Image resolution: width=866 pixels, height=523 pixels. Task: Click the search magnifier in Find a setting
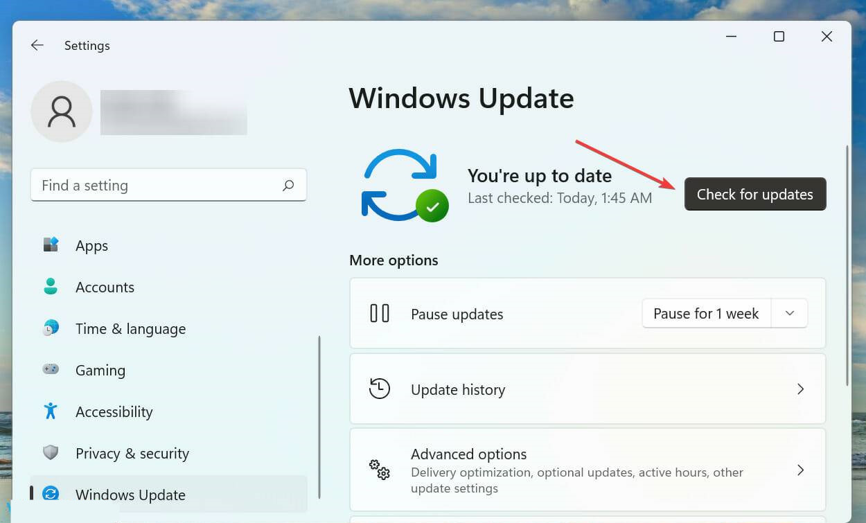[288, 185]
